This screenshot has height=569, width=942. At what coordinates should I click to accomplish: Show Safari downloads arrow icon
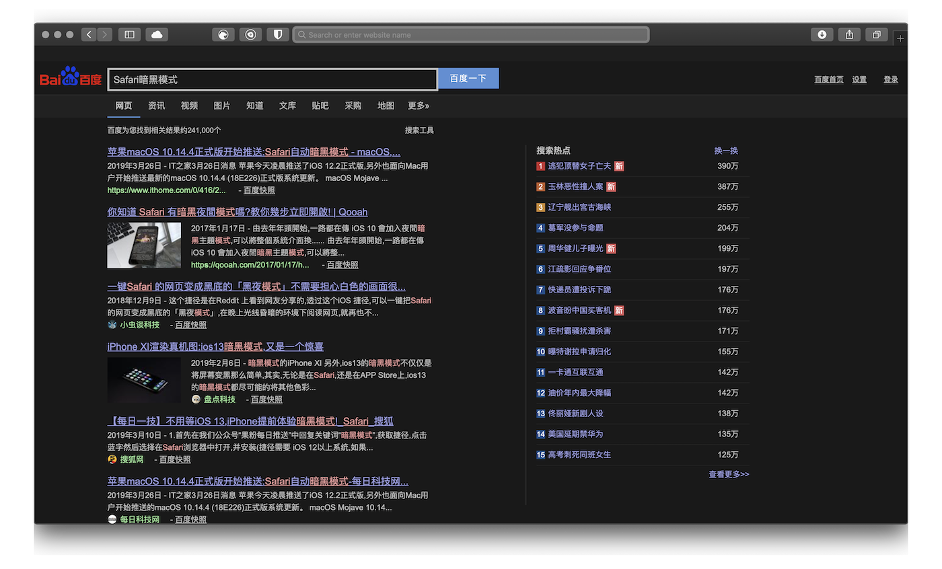pyautogui.click(x=822, y=34)
